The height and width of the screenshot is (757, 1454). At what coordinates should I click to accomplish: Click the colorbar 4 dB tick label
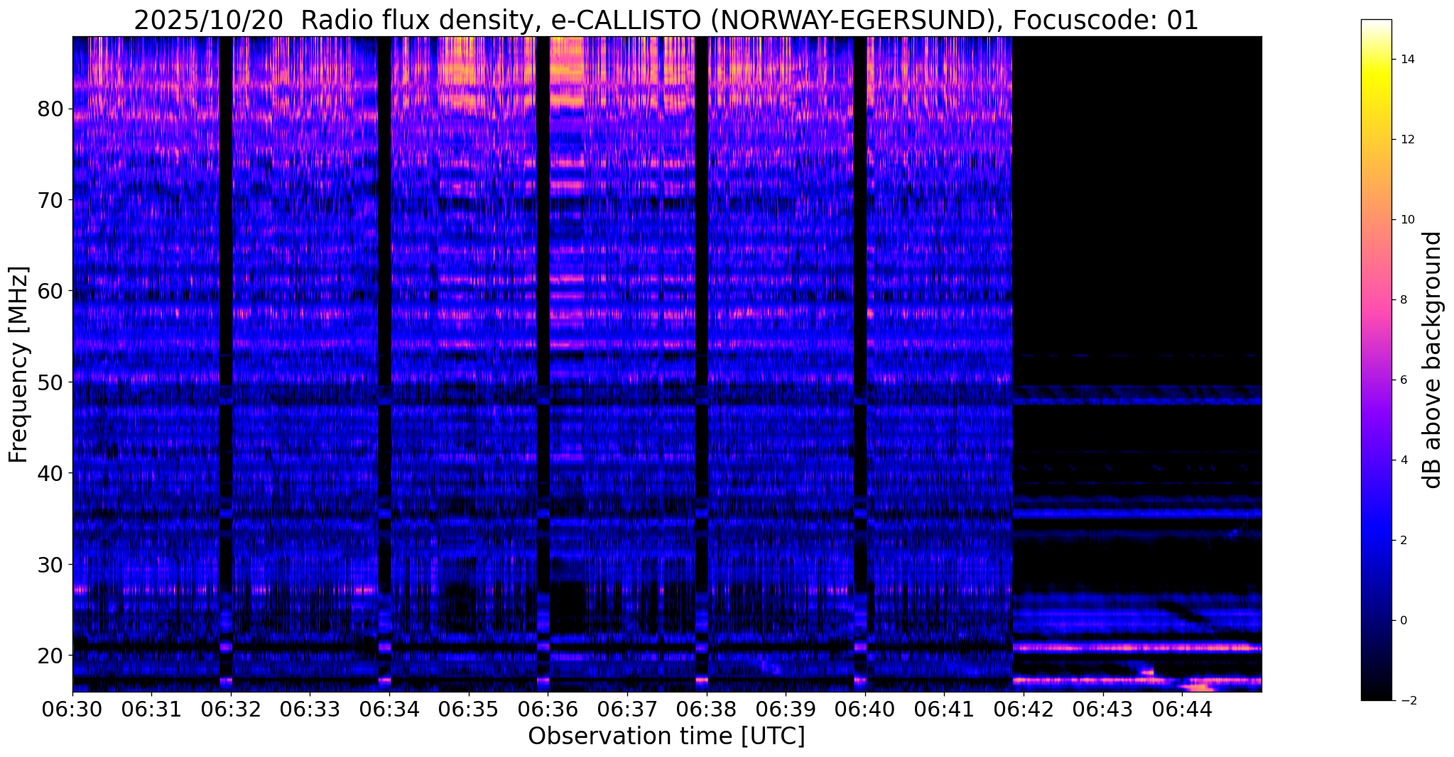(1403, 460)
